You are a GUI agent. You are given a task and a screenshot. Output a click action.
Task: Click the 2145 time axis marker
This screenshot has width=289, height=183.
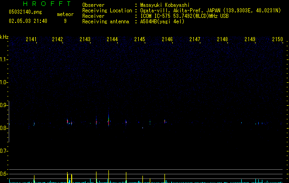(140, 39)
